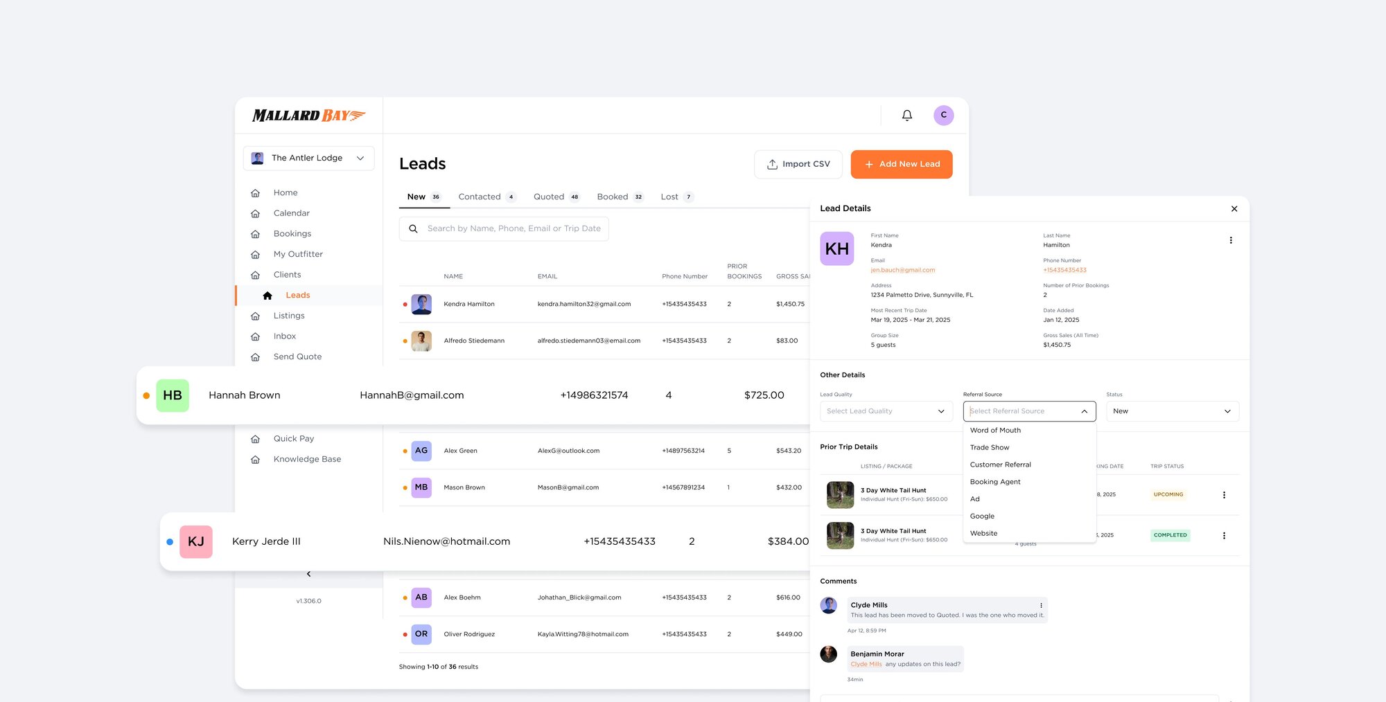Select Word of Mouth as referral source

996,430
